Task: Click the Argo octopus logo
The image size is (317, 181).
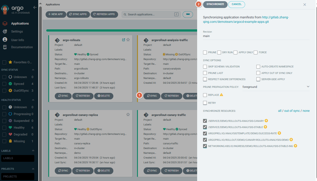Action: [x=5, y=10]
